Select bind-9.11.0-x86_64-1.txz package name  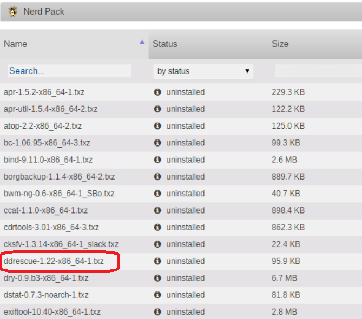[48, 159]
